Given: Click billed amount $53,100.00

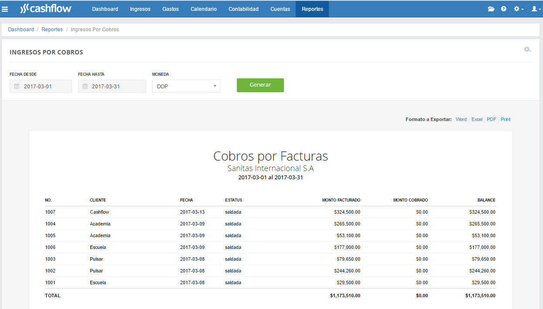Looking at the screenshot, I should [348, 235].
